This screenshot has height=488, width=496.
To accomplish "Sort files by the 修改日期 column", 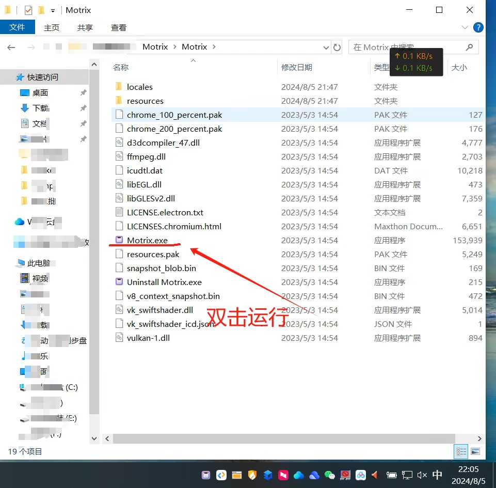I will [x=296, y=68].
